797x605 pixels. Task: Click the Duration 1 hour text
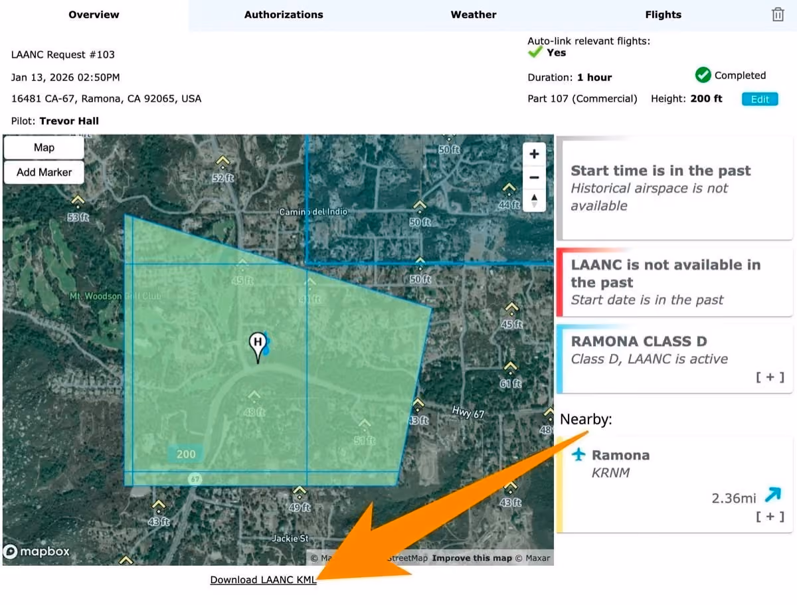570,77
